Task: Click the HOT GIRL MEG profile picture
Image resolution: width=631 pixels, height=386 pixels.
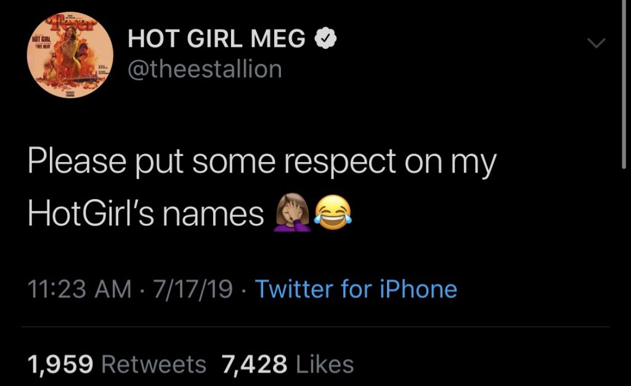Action: [70, 55]
